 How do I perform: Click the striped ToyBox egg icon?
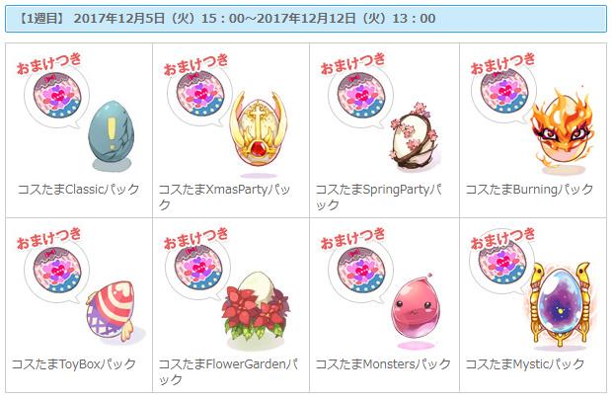pos(112,310)
